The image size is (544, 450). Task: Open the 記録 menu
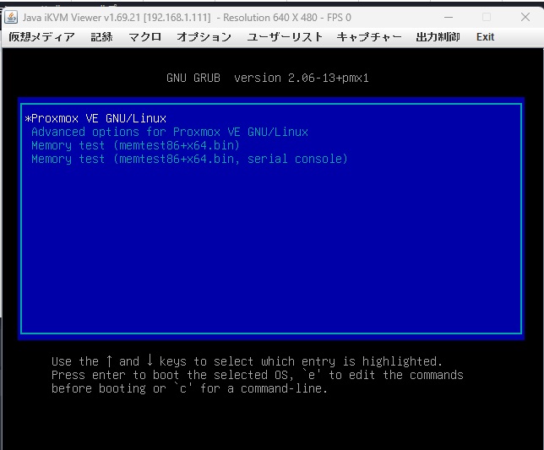point(101,37)
